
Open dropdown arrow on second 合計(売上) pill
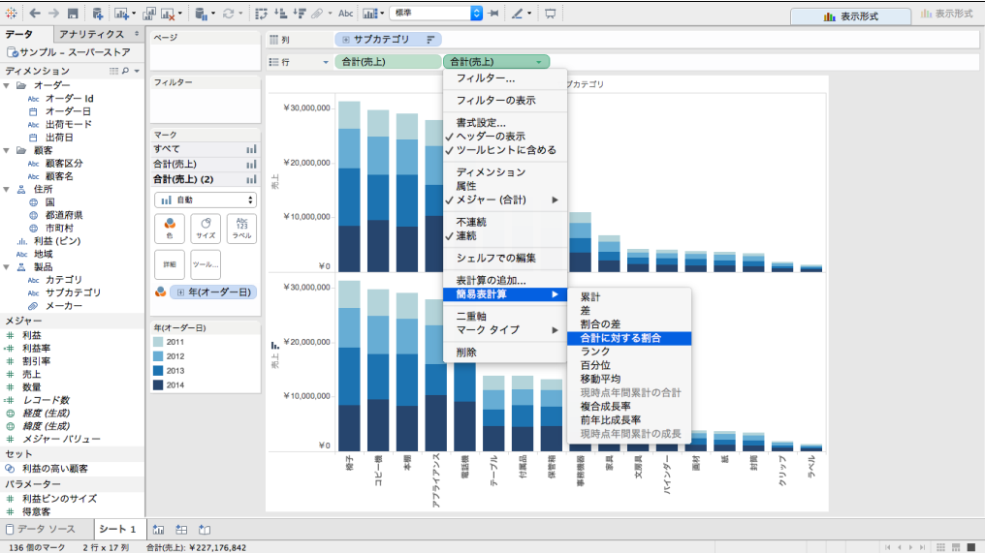(539, 62)
